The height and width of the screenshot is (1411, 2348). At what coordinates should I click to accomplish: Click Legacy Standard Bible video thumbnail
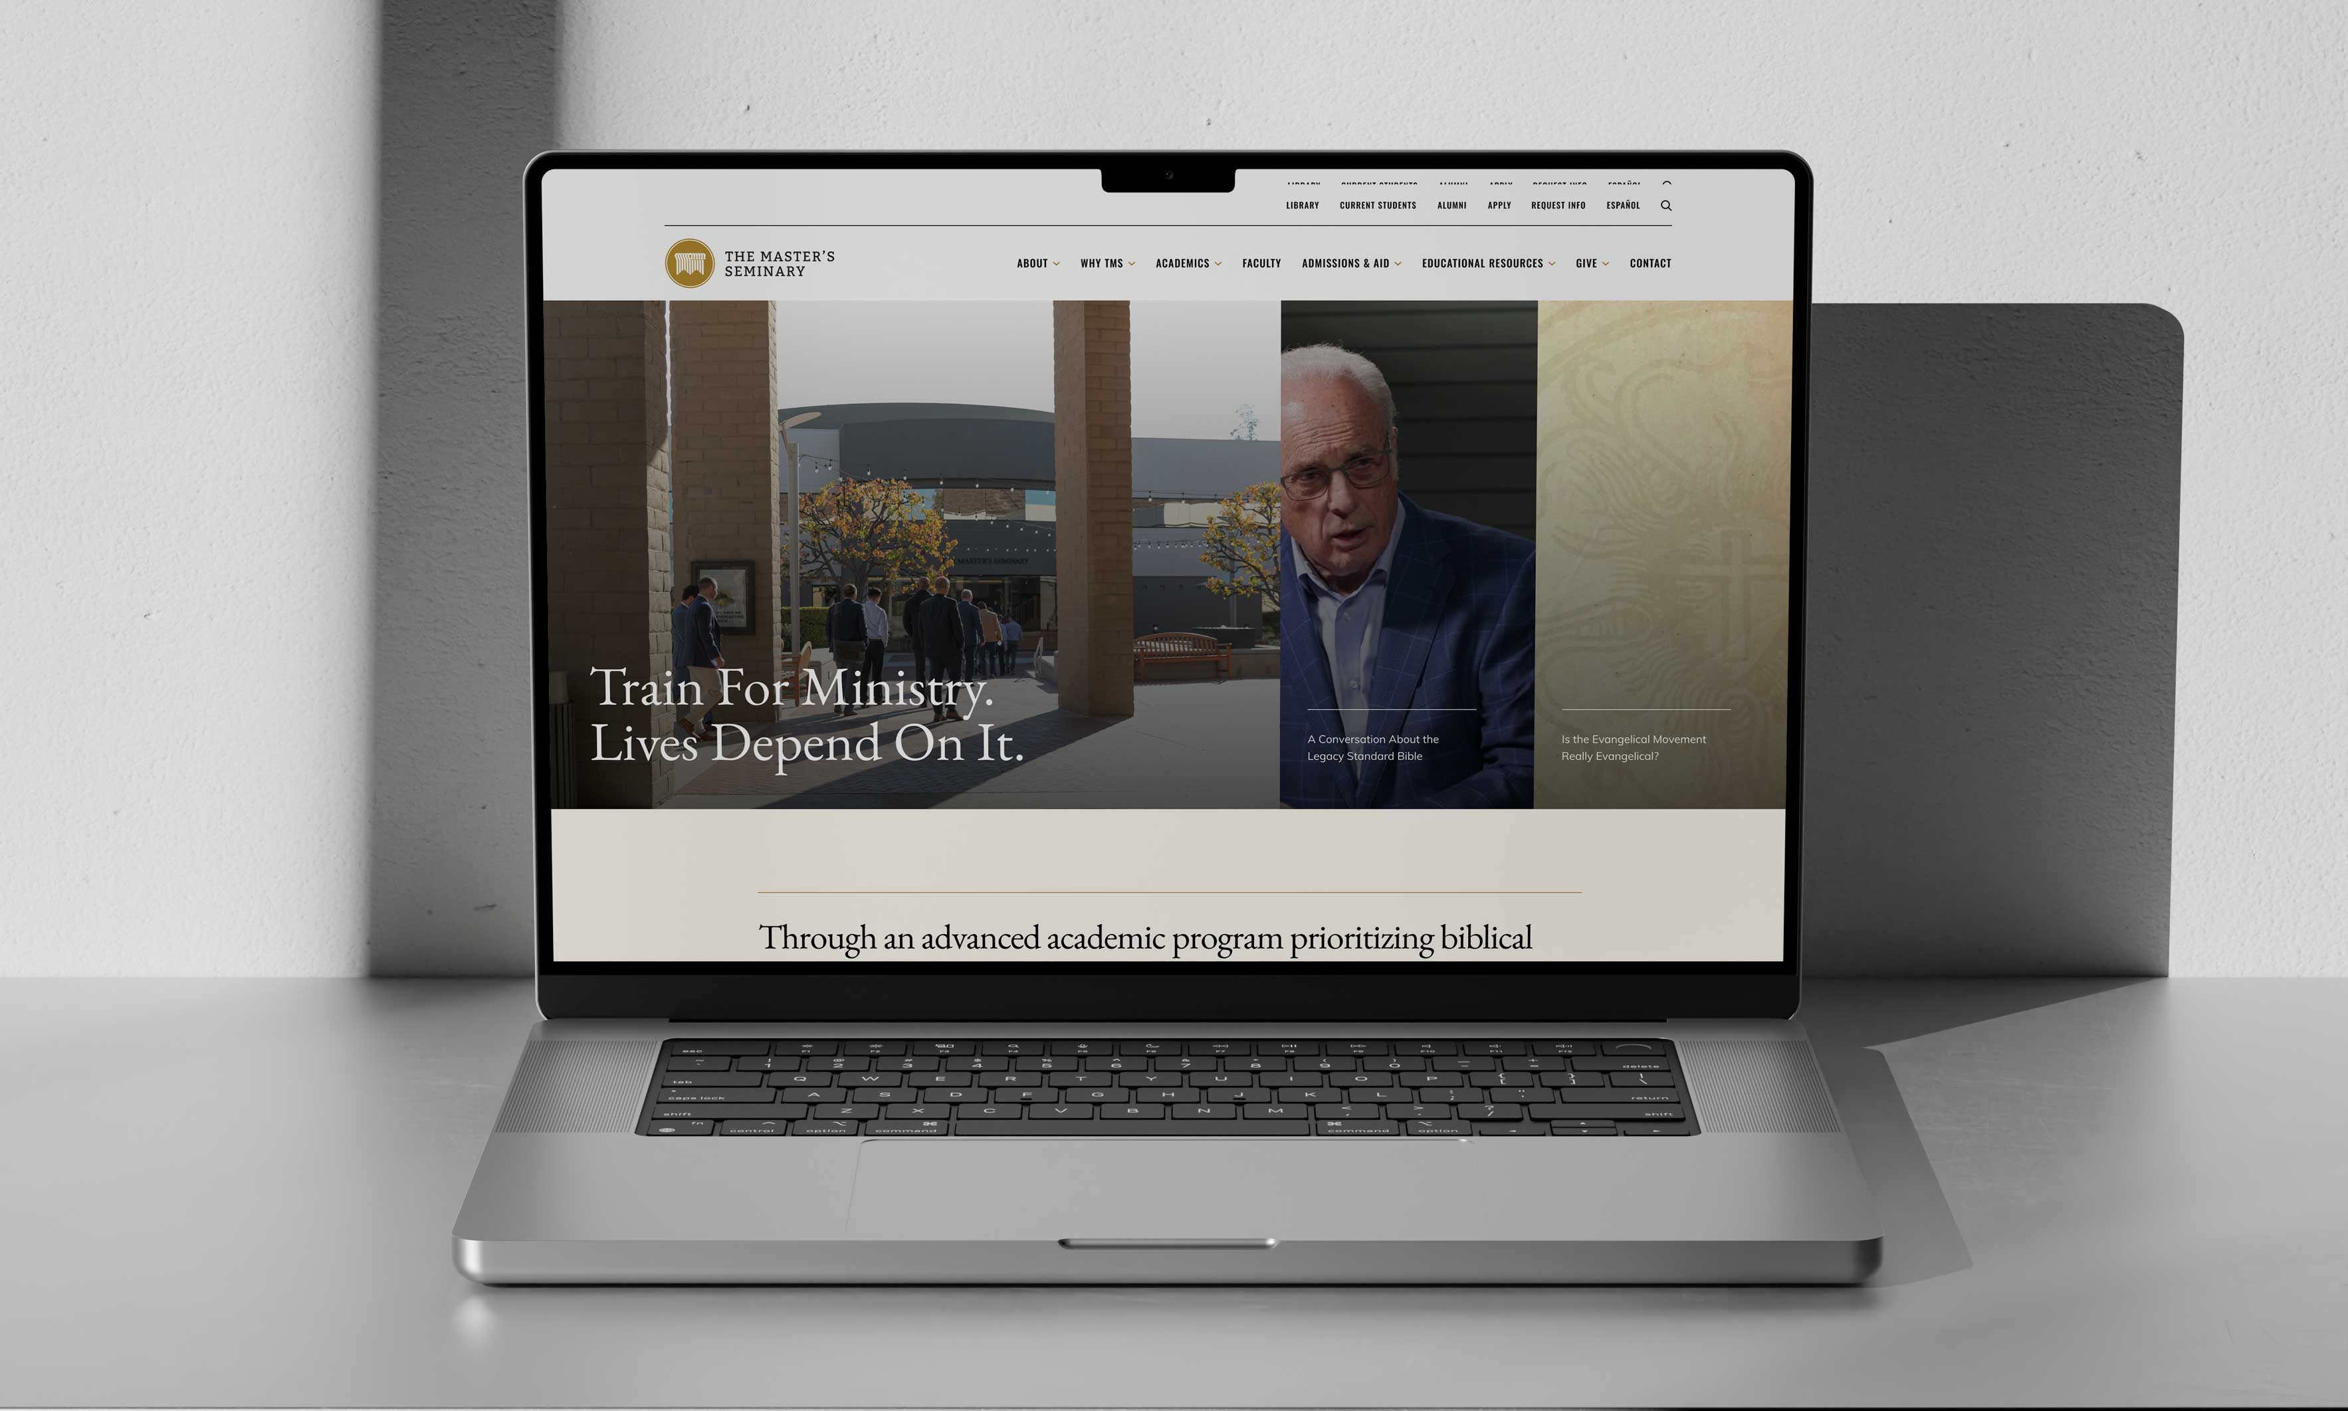(1410, 560)
